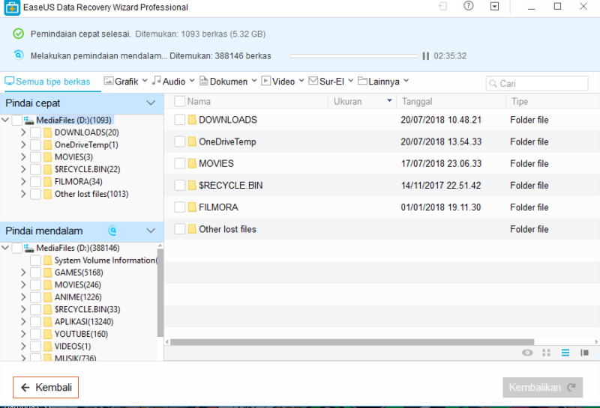The height and width of the screenshot is (408, 600).
Task: Open the help question mark icon
Action: coord(468,6)
